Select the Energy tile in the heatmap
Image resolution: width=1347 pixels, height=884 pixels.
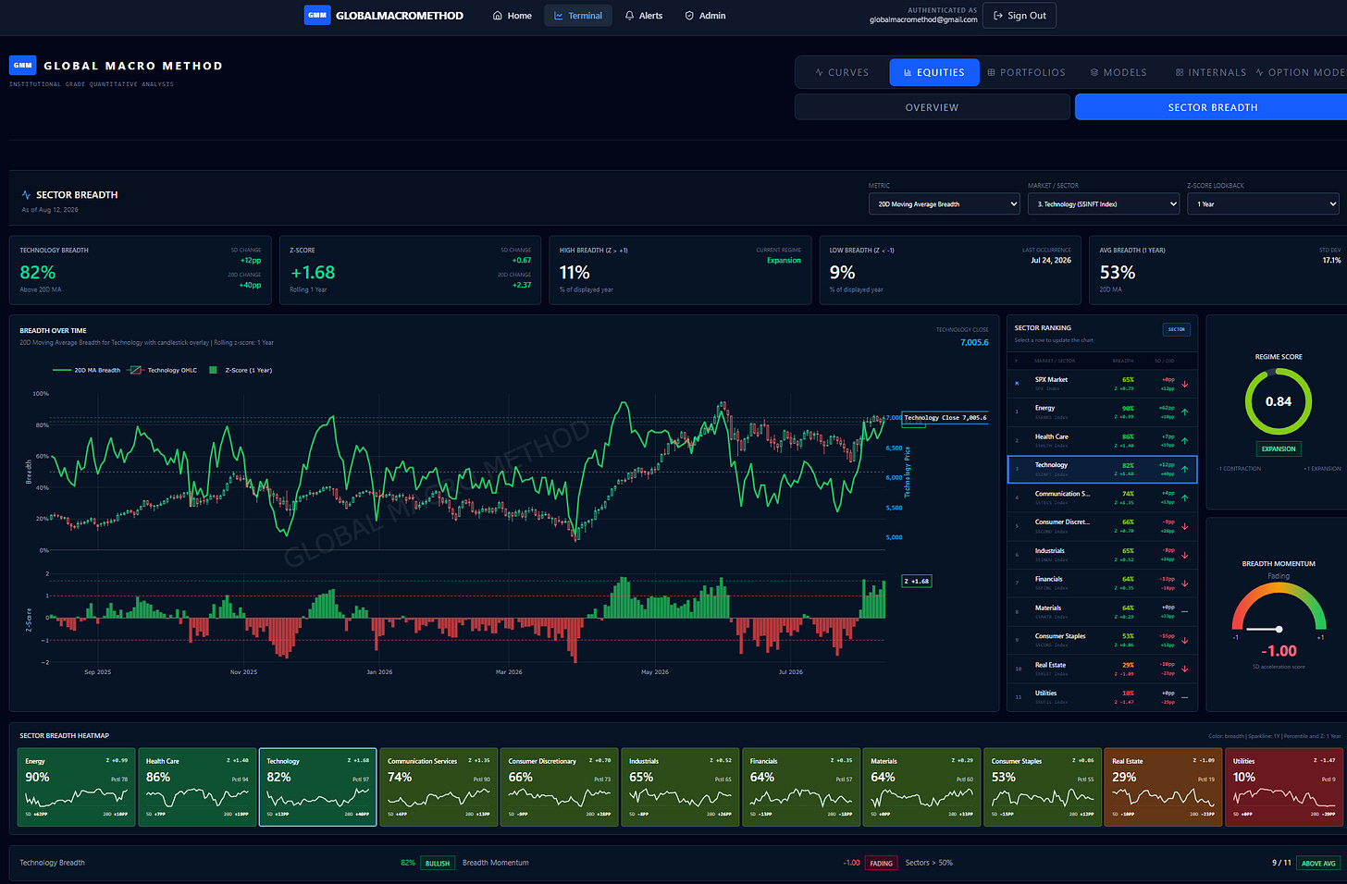(x=76, y=787)
